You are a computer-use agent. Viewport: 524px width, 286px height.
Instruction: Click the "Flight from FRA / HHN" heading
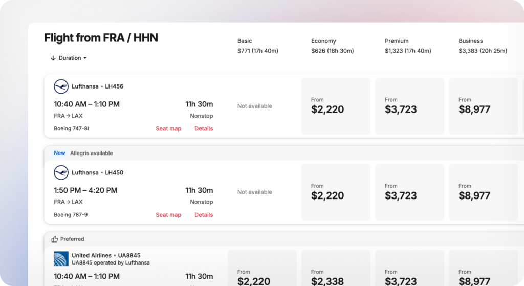pyautogui.click(x=101, y=38)
